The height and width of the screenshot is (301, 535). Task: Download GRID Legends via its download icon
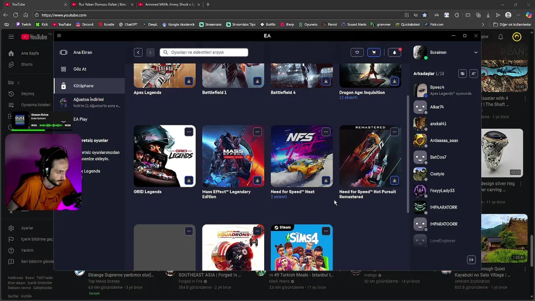(189, 180)
